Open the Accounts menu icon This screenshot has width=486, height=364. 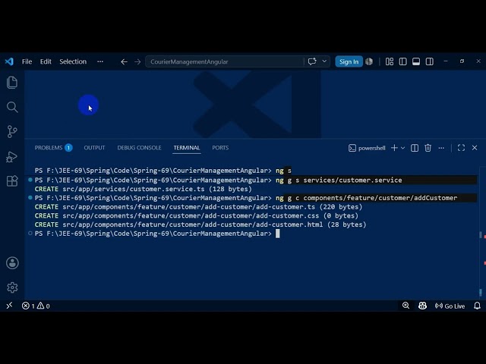[12, 263]
